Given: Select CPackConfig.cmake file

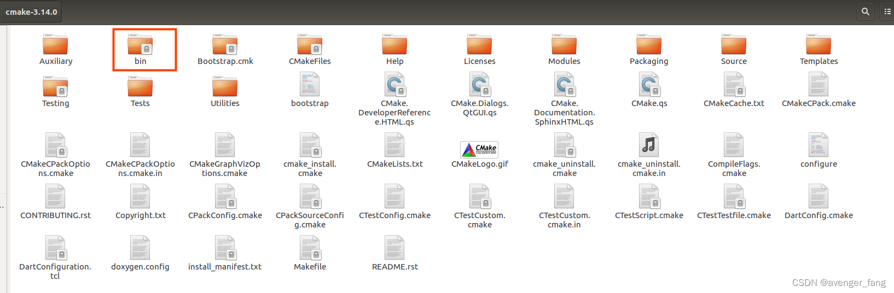Looking at the screenshot, I should tap(225, 202).
